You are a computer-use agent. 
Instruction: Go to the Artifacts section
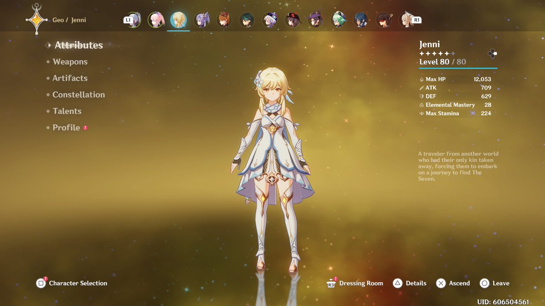pos(70,78)
